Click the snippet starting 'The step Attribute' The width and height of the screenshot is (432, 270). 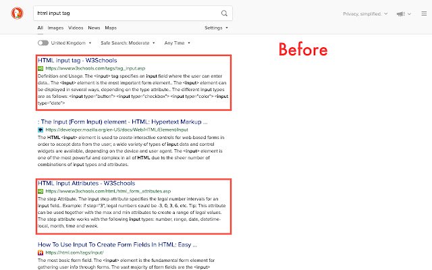click(x=132, y=213)
